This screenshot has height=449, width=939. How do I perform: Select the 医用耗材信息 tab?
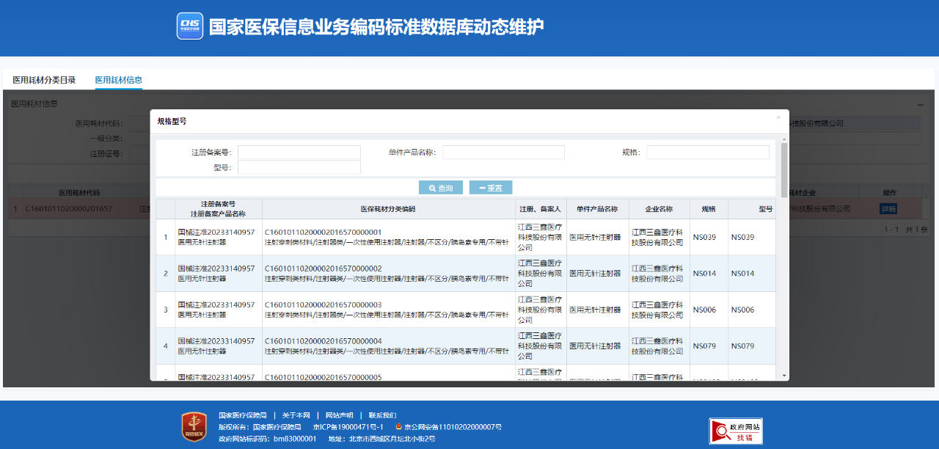click(x=118, y=80)
